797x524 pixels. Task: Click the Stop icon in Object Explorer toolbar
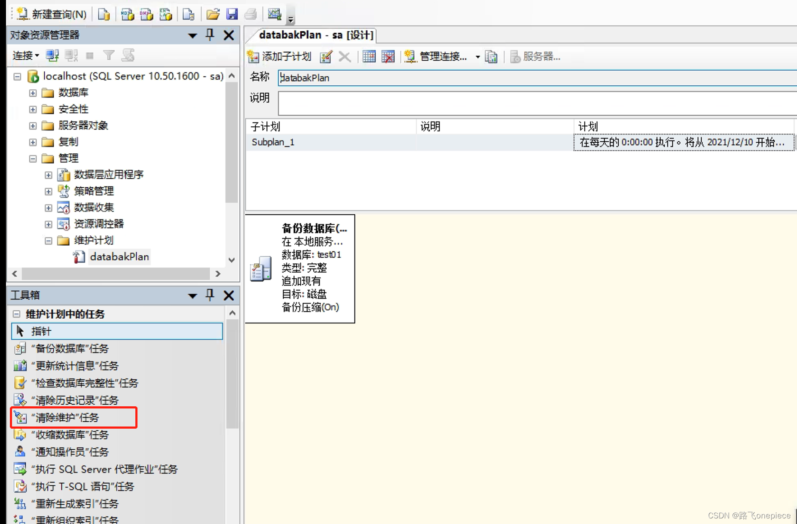[90, 55]
